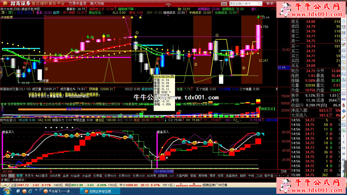Open the quote list icon in right sidebar
Image resolution: width=347 pixels, height=195 pixels.
[x=344, y=27]
